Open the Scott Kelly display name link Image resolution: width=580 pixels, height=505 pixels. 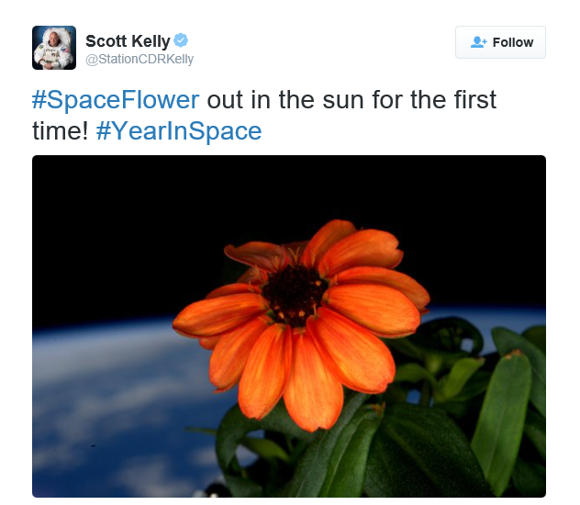(128, 41)
